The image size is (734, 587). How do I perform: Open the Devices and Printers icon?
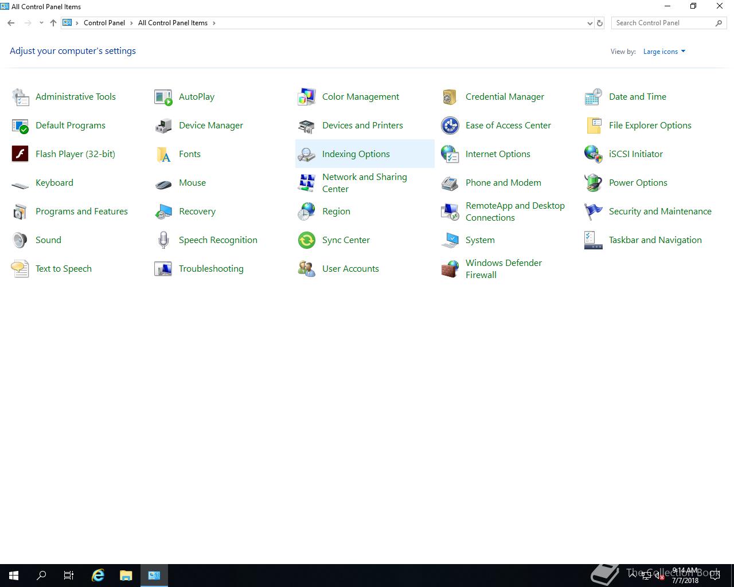[x=307, y=126]
